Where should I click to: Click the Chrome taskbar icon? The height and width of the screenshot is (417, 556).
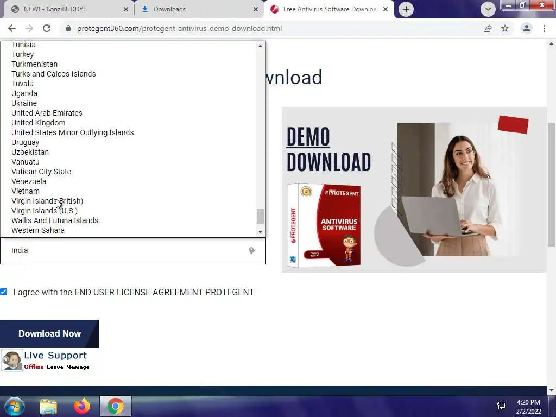click(x=115, y=406)
